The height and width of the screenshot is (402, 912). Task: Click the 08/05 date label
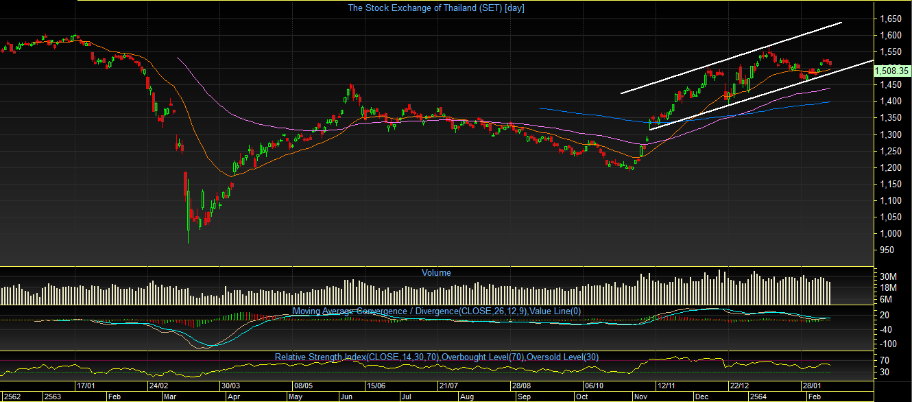pos(303,386)
